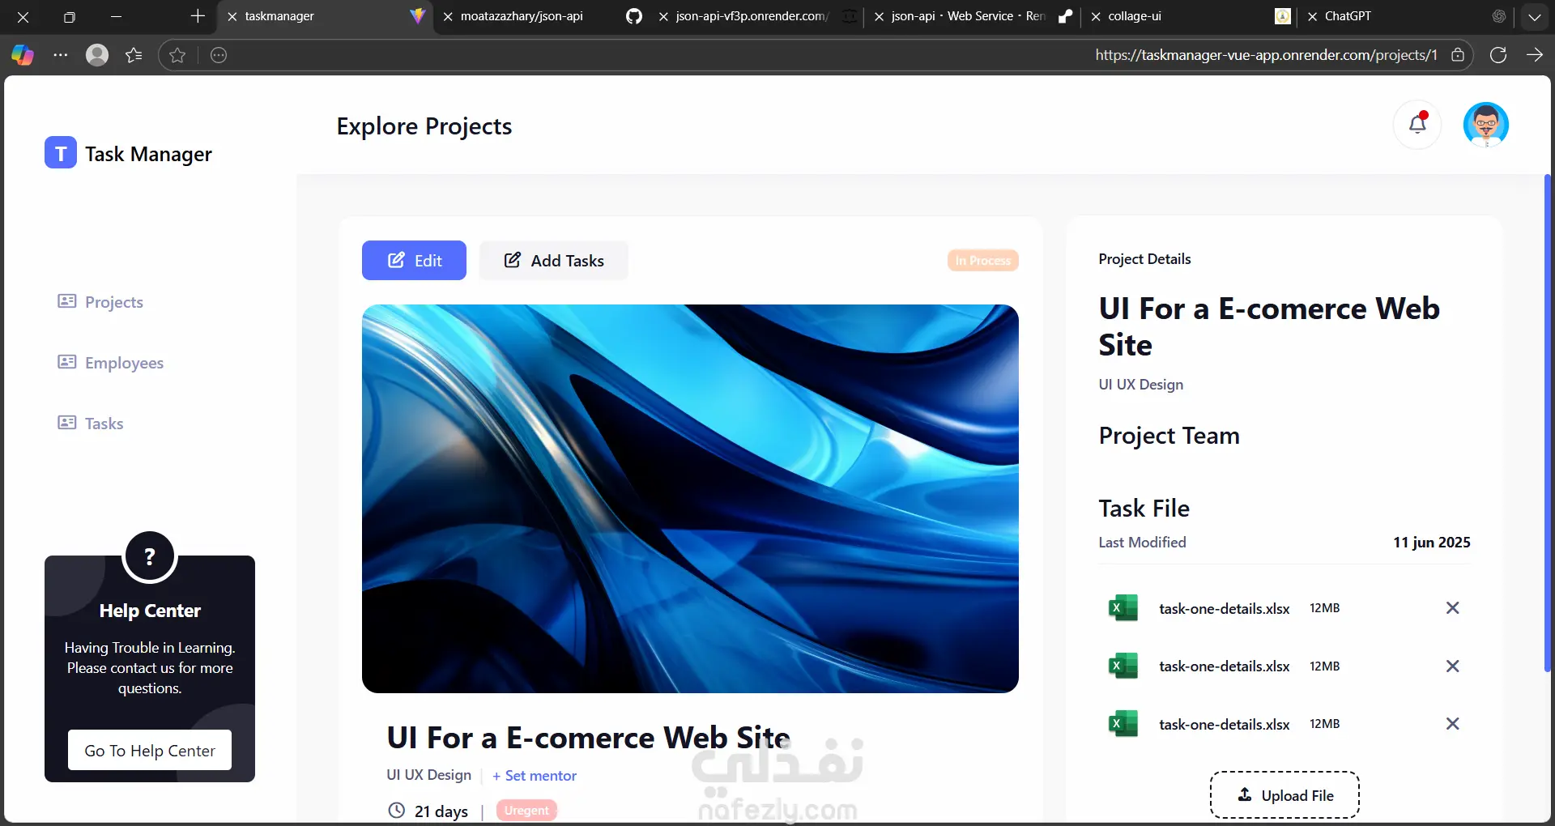Screen dimensions: 1555x826
Task: Click the Uregent priority badge
Action: click(x=526, y=811)
